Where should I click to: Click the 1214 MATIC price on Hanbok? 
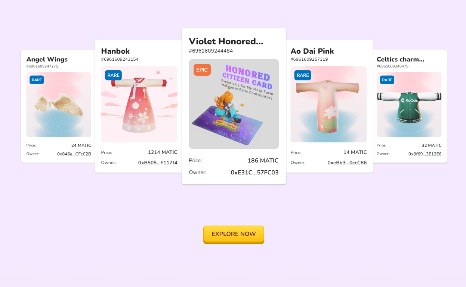[x=163, y=152]
